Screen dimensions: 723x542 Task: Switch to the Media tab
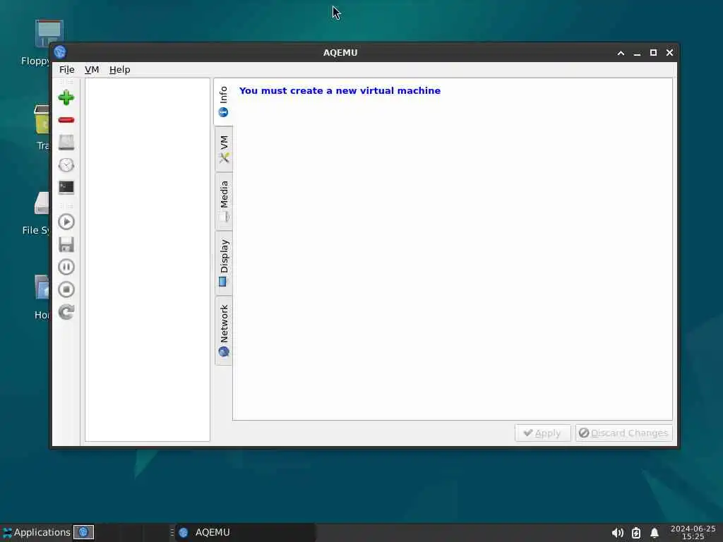(x=224, y=201)
